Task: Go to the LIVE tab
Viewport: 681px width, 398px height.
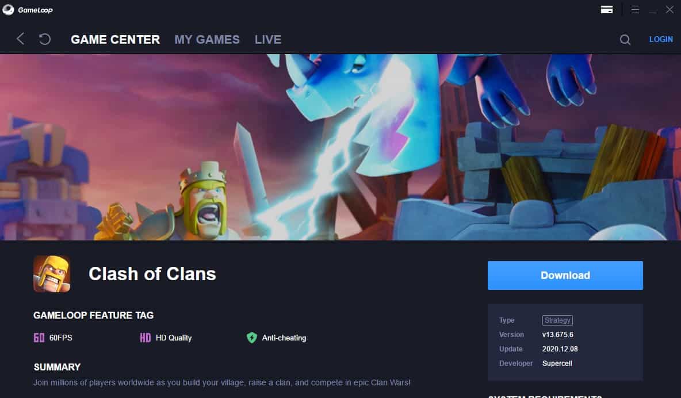Action: (268, 40)
